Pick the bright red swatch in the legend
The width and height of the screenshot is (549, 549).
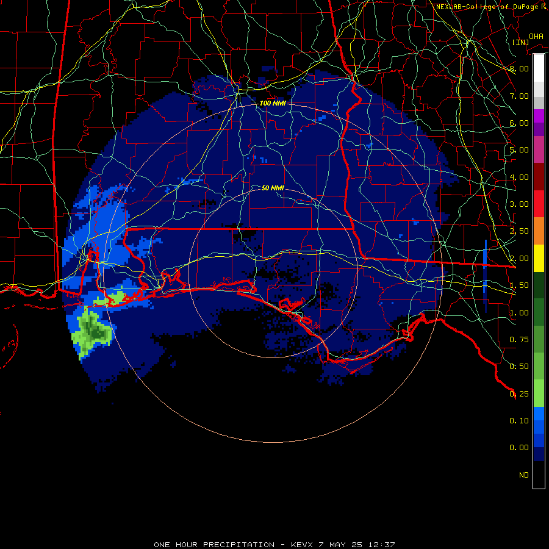click(539, 204)
